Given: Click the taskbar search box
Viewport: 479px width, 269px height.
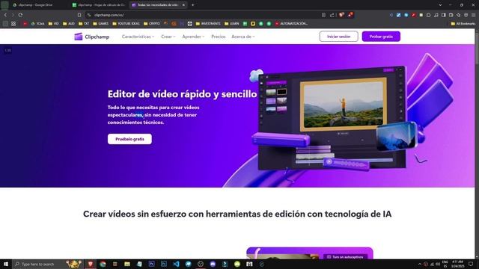Looking at the screenshot, I should (47, 264).
